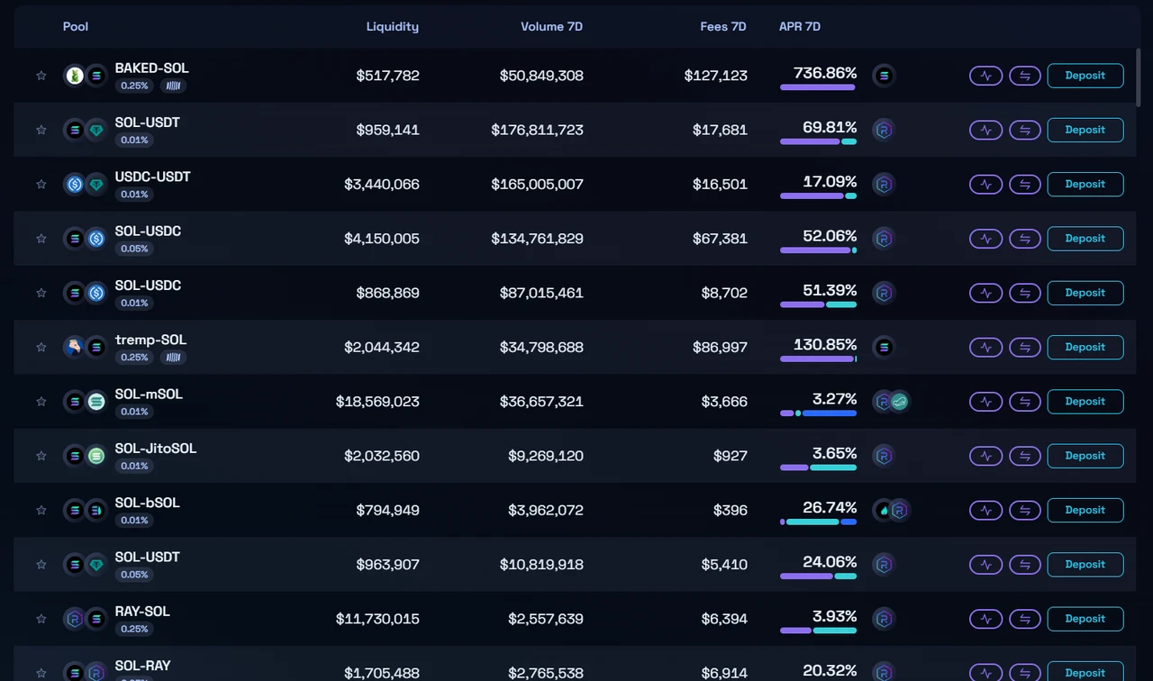Viewport: 1153px width, 681px height.
Task: Open the tremp-SOL pool chart icon
Action: point(985,347)
